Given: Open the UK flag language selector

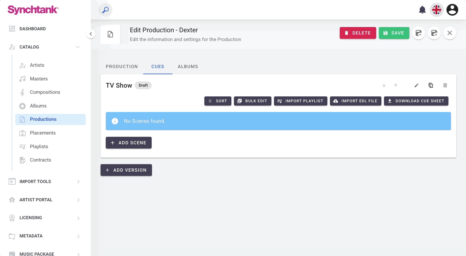Looking at the screenshot, I should click(437, 10).
